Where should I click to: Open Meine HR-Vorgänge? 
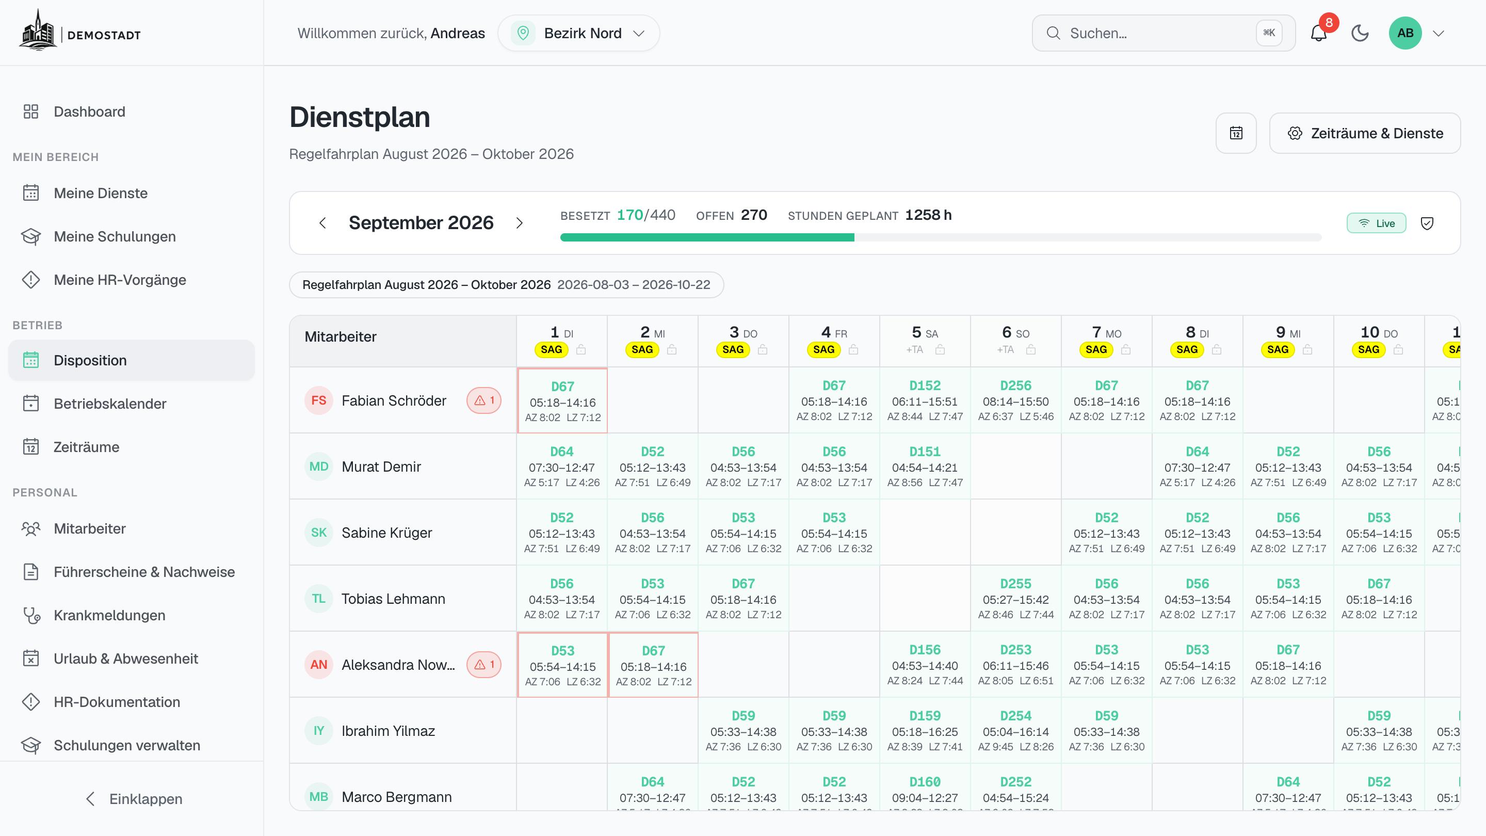[132, 279]
